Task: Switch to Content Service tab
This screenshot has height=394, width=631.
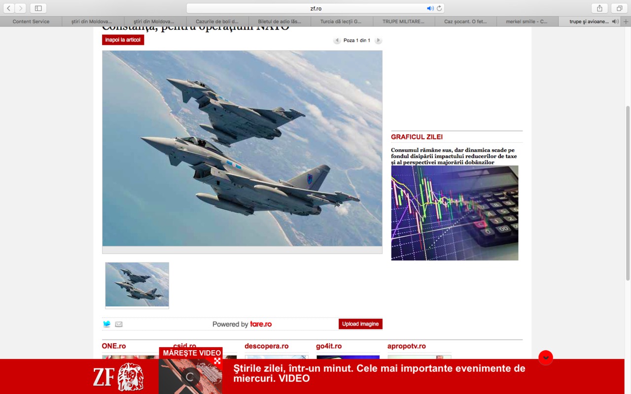Action: [x=31, y=22]
